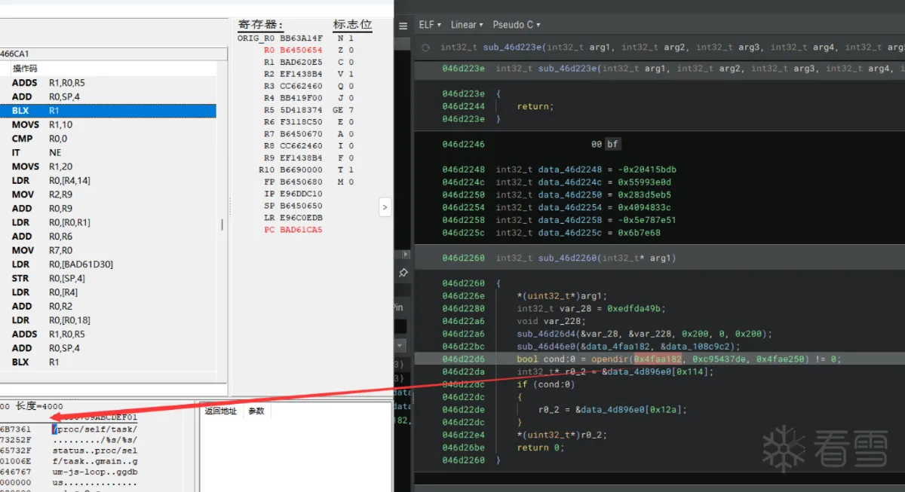
Task: Select the IT NE instruction row
Action: click(x=108, y=152)
